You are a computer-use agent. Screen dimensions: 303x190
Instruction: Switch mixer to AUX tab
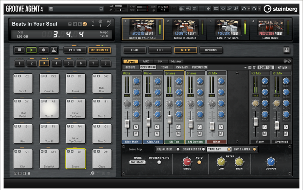pos(146,62)
